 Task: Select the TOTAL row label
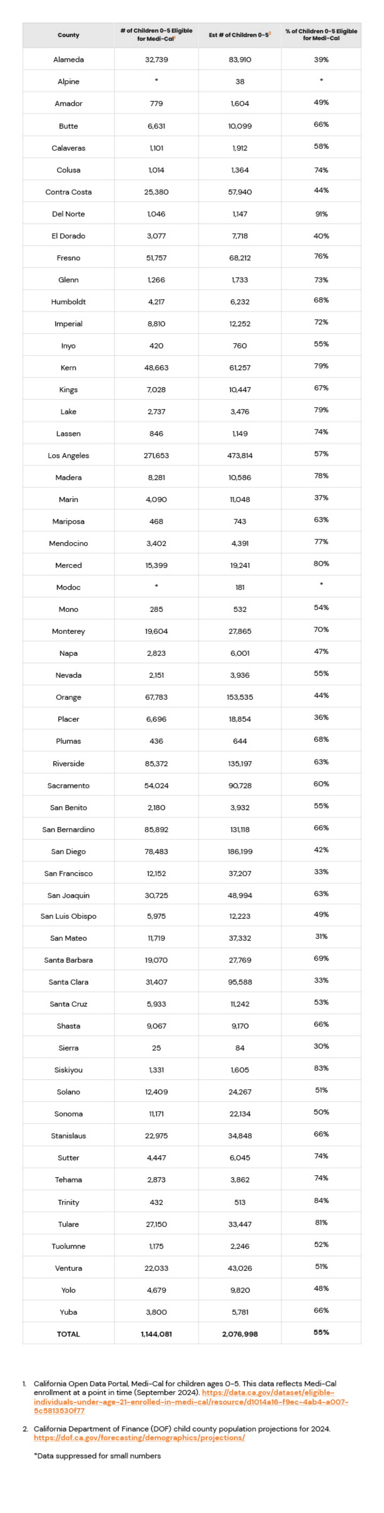[x=68, y=1334]
